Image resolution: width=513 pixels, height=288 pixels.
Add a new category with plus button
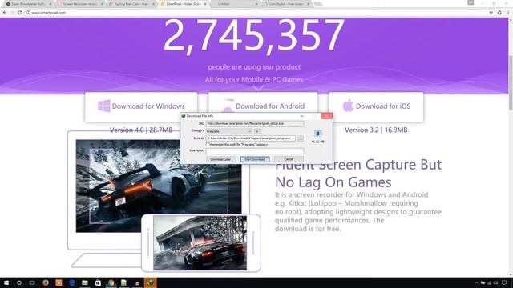click(x=257, y=131)
